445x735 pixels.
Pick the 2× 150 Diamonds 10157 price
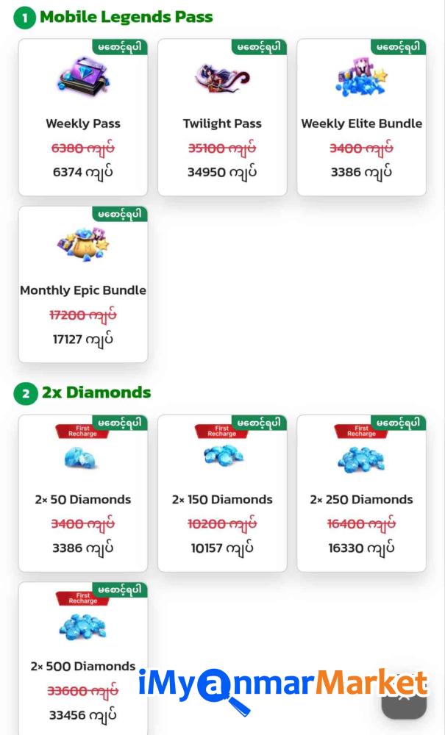coord(222,548)
